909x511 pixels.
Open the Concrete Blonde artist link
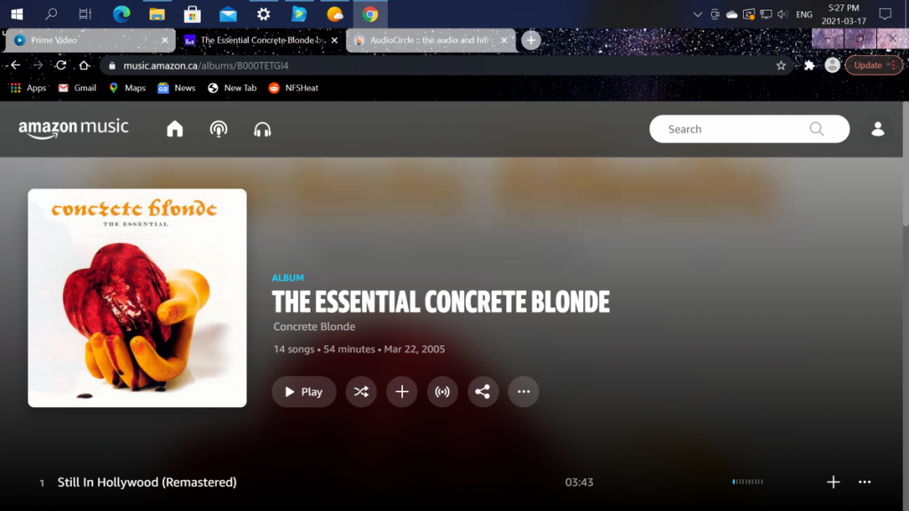coord(314,326)
